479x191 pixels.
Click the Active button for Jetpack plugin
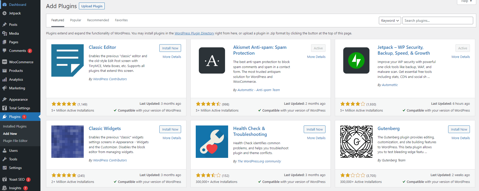pyautogui.click(x=463, y=48)
